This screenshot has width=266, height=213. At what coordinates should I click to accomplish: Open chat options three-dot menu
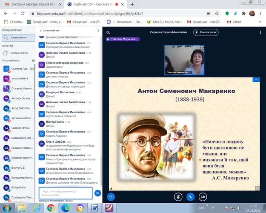pyautogui.click(x=98, y=30)
